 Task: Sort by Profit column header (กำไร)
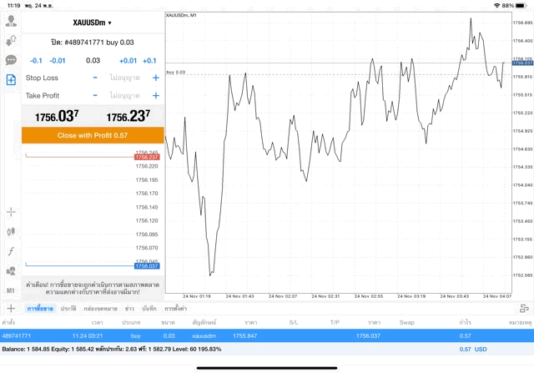[465, 322]
